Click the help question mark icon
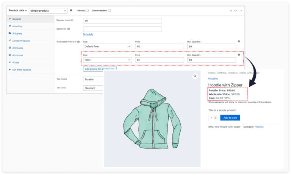The height and width of the screenshot is (175, 291). pos(71,10)
